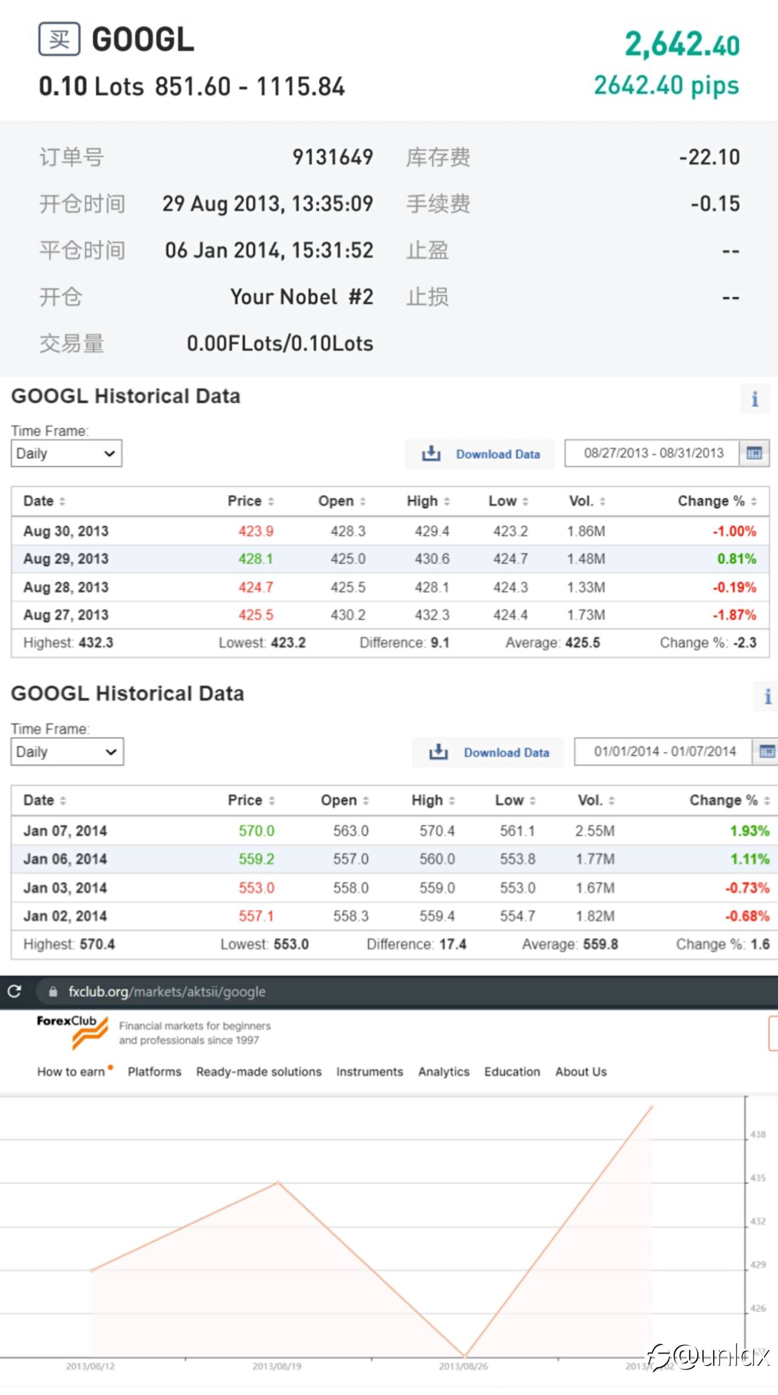Viewport: 778px width, 1395px height.
Task: Select the Jan 03, 2014 row date
Action: [65, 888]
